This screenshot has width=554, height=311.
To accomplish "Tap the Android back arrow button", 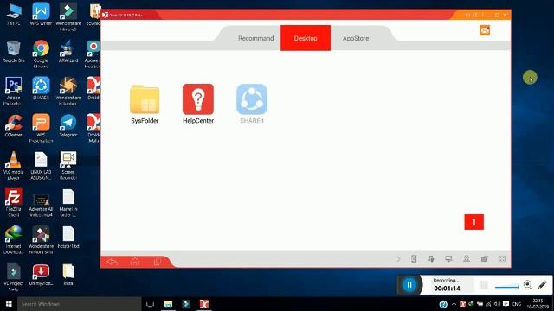I will (112, 262).
